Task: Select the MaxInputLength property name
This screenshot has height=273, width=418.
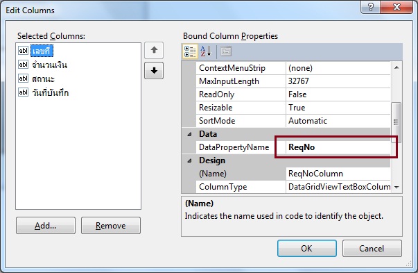Action: click(229, 81)
